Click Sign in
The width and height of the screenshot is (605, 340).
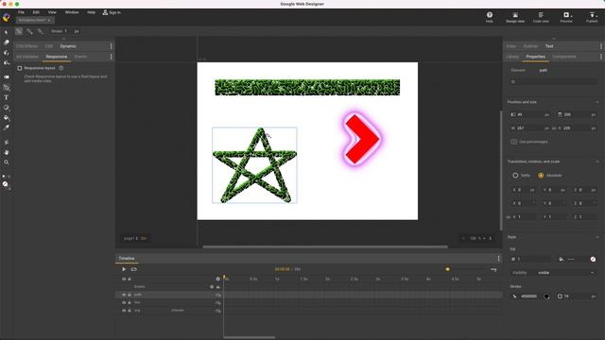pyautogui.click(x=112, y=12)
